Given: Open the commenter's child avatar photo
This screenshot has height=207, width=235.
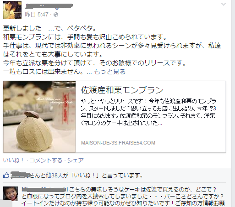Looking at the screenshot, I should pos(11,194).
